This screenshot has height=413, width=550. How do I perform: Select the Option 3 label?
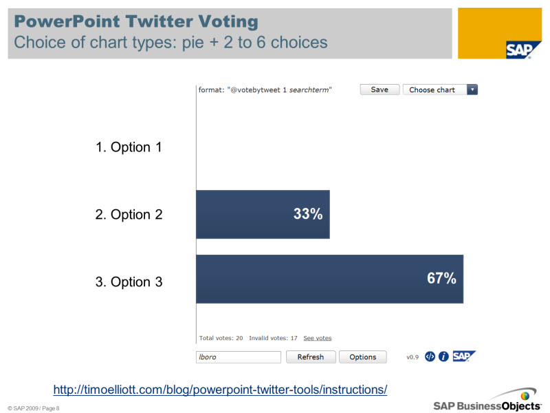(129, 282)
